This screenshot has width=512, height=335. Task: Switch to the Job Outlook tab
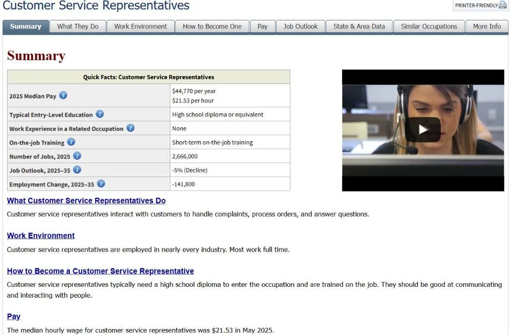coord(300,27)
